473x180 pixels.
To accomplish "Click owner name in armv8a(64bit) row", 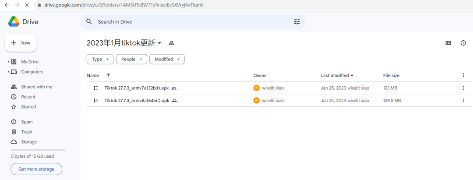I will click(273, 101).
